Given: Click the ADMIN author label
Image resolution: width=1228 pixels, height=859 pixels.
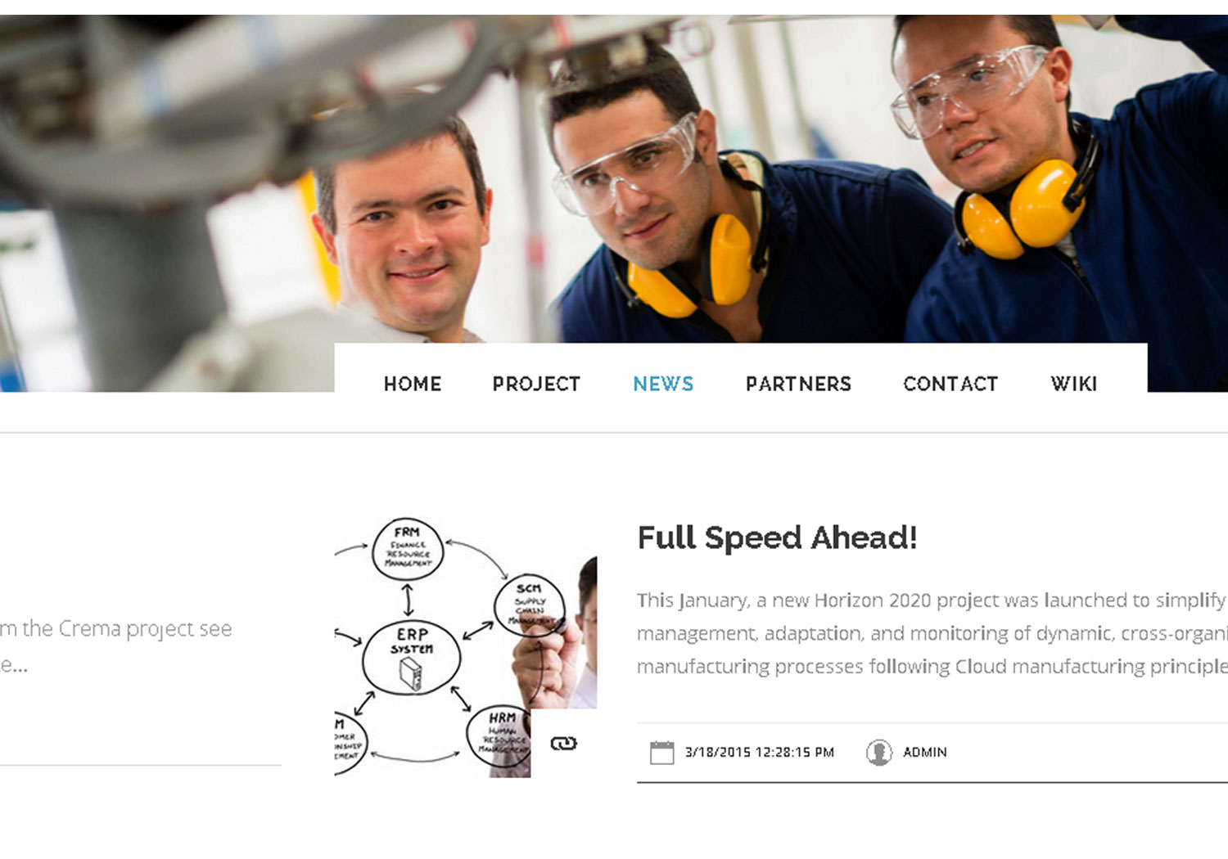Looking at the screenshot, I should click(924, 752).
